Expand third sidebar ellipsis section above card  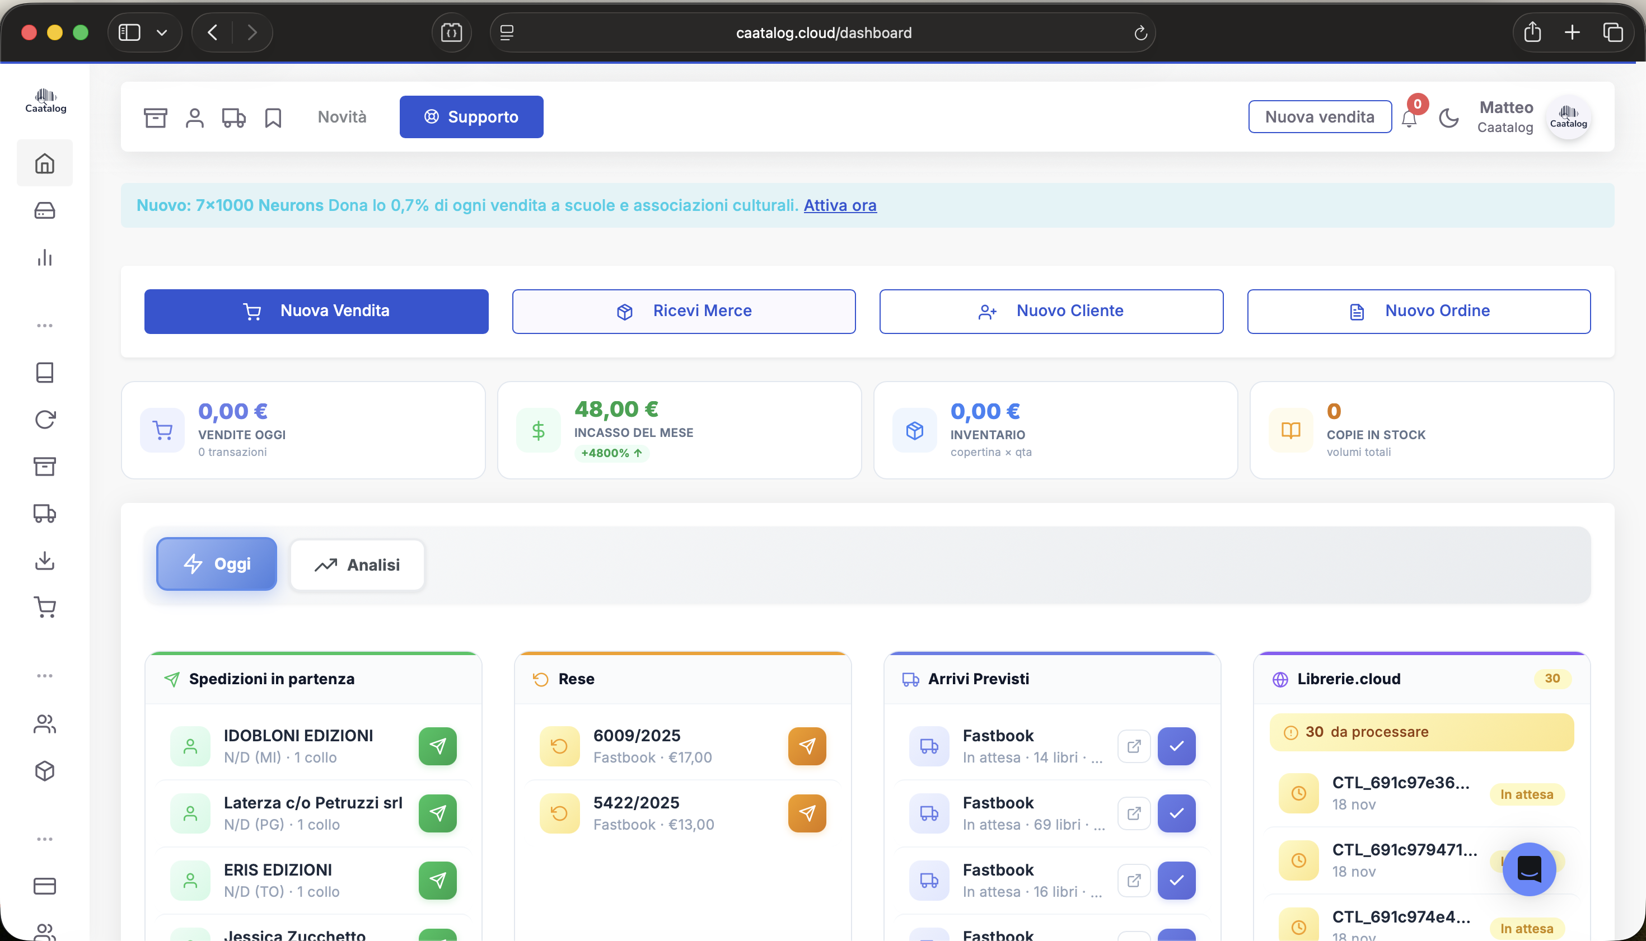pyautogui.click(x=45, y=839)
